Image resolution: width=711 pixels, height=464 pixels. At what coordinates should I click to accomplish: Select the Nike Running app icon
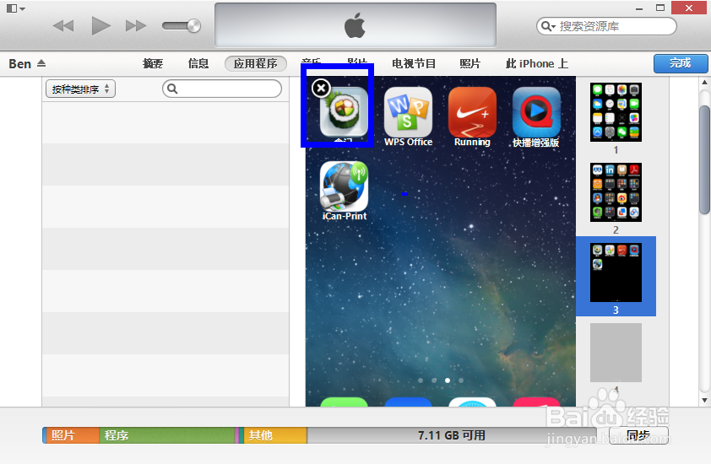click(472, 111)
